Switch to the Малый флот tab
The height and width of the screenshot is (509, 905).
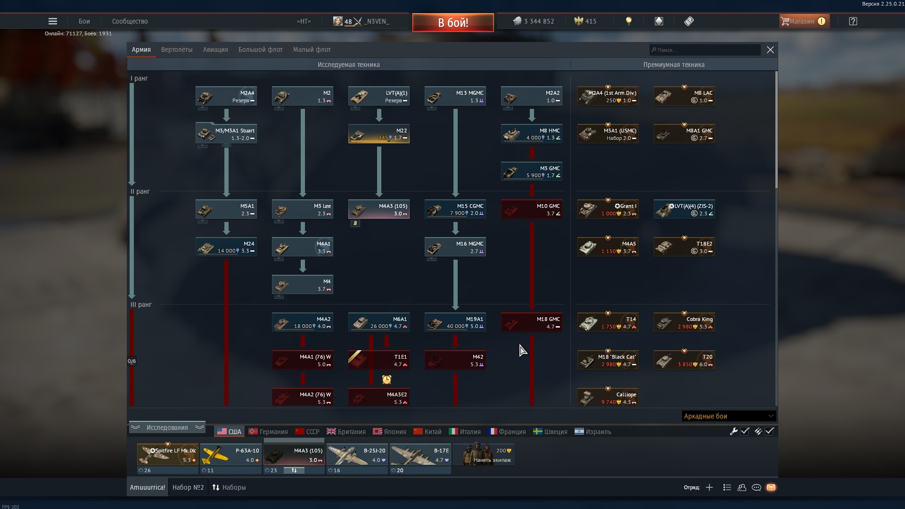[312, 49]
